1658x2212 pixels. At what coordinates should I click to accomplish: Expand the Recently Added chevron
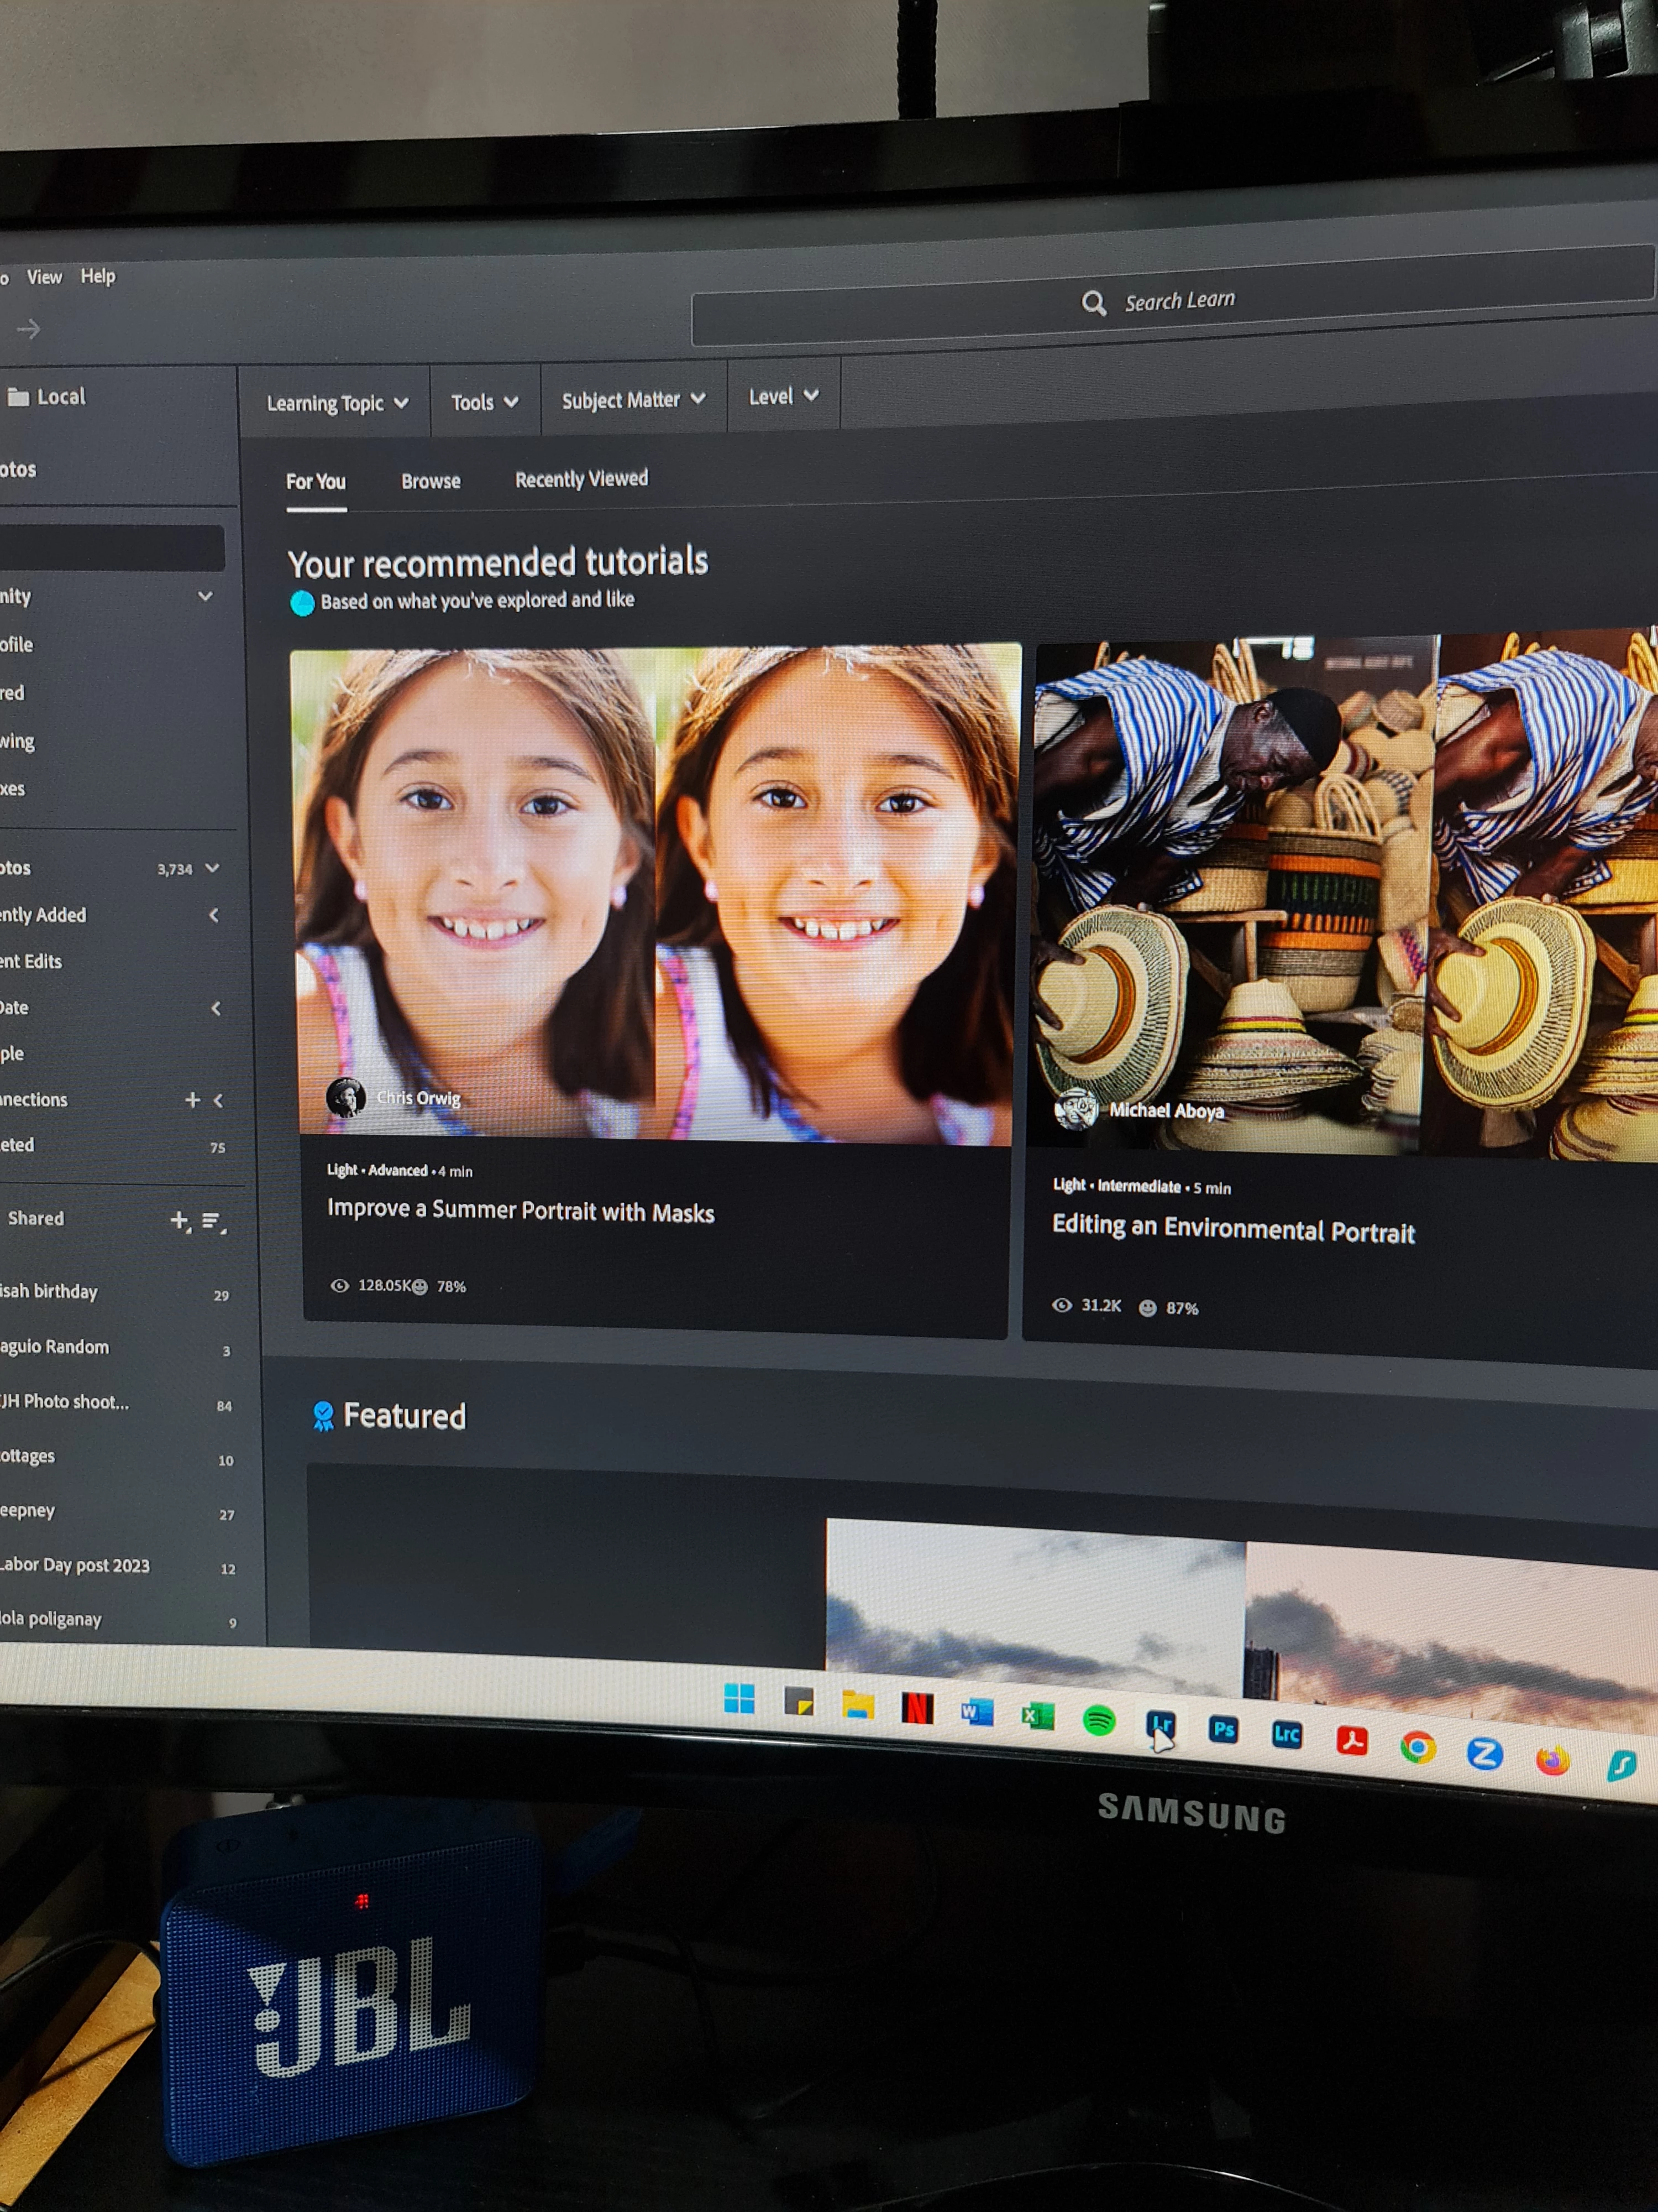[214, 915]
